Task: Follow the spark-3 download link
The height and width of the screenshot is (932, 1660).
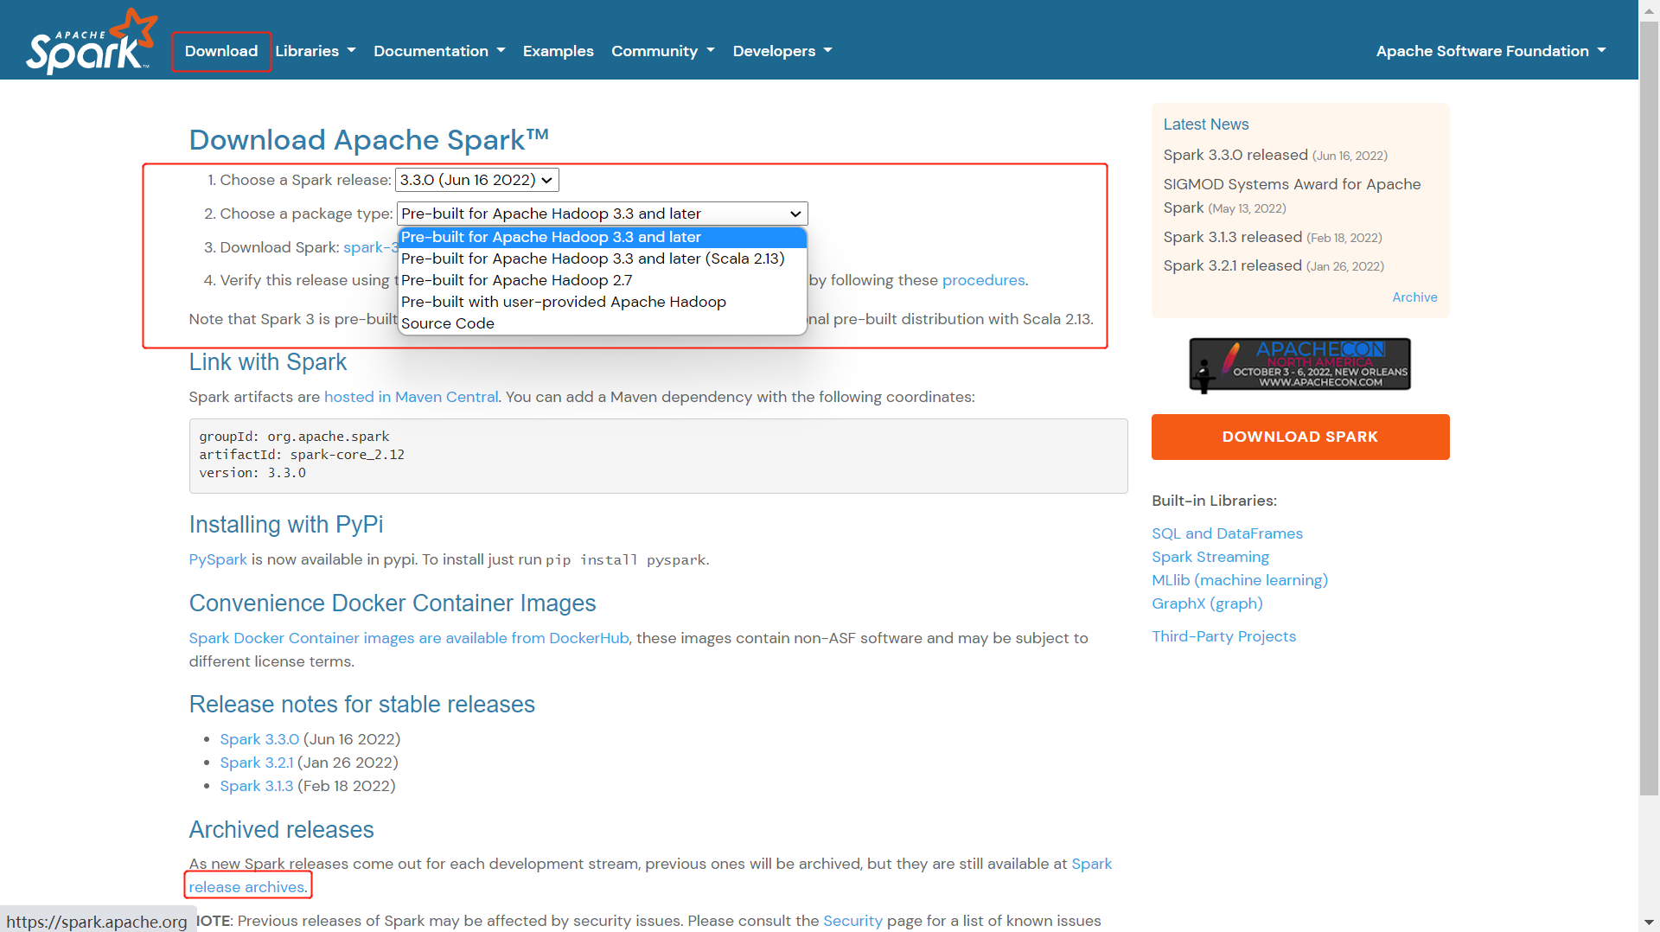Action: [370, 247]
